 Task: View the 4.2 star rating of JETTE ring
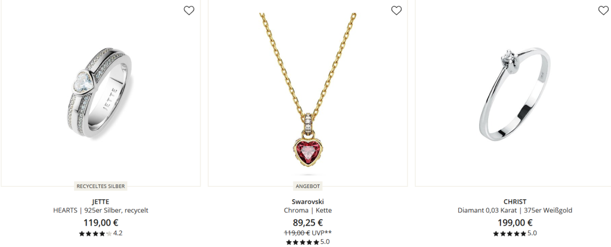click(100, 233)
